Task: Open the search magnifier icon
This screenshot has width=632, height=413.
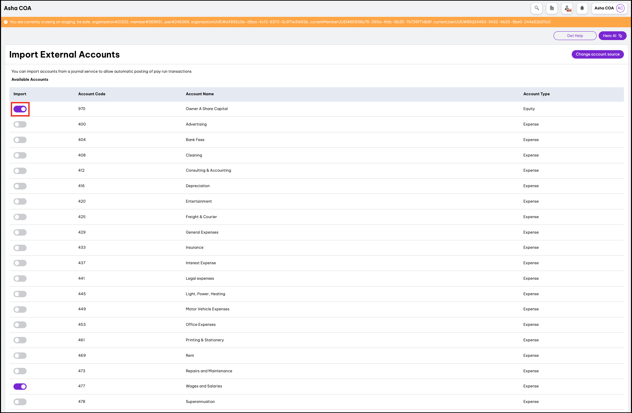Action: point(537,8)
